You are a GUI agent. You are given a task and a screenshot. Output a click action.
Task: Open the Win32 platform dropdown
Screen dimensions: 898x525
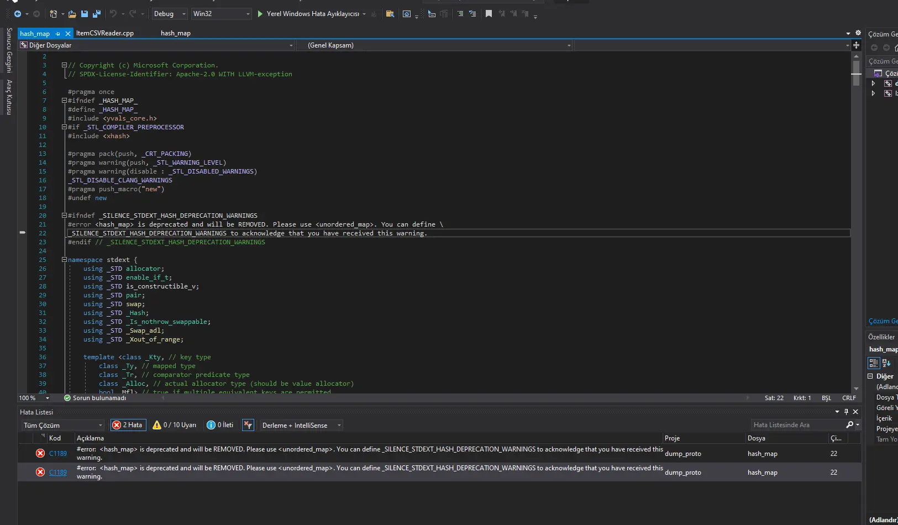point(222,14)
